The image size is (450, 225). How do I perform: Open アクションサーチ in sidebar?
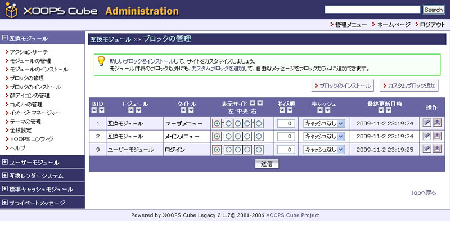point(29,52)
